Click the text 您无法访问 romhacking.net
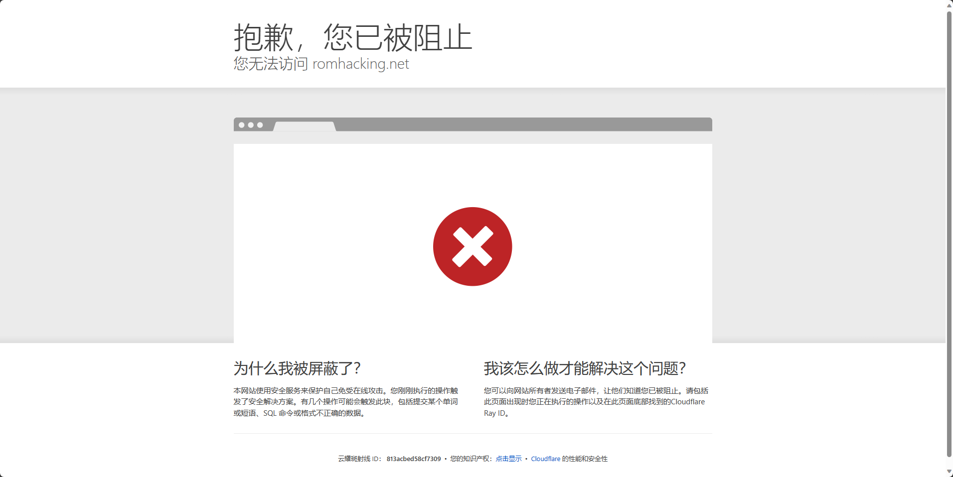Screen dimensions: 953x477 321,64
